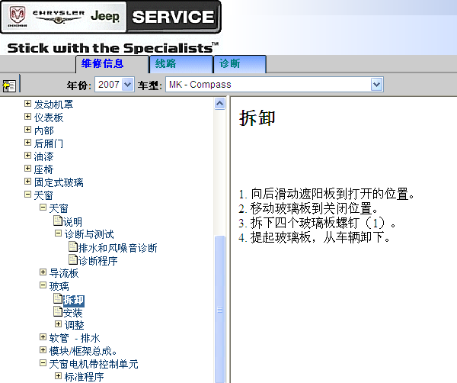
Task: Click the hide navigation panel icon
Action: point(9,85)
